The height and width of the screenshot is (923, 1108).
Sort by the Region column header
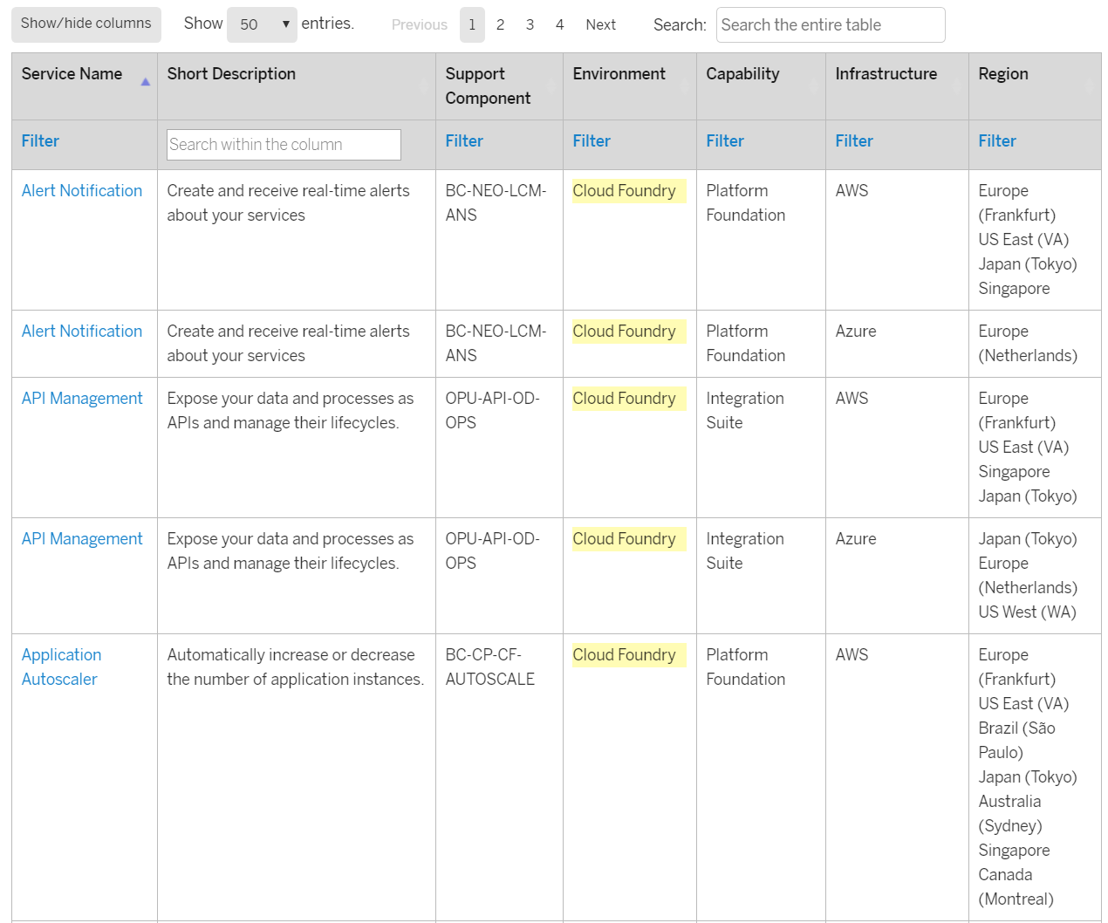tap(1035, 86)
